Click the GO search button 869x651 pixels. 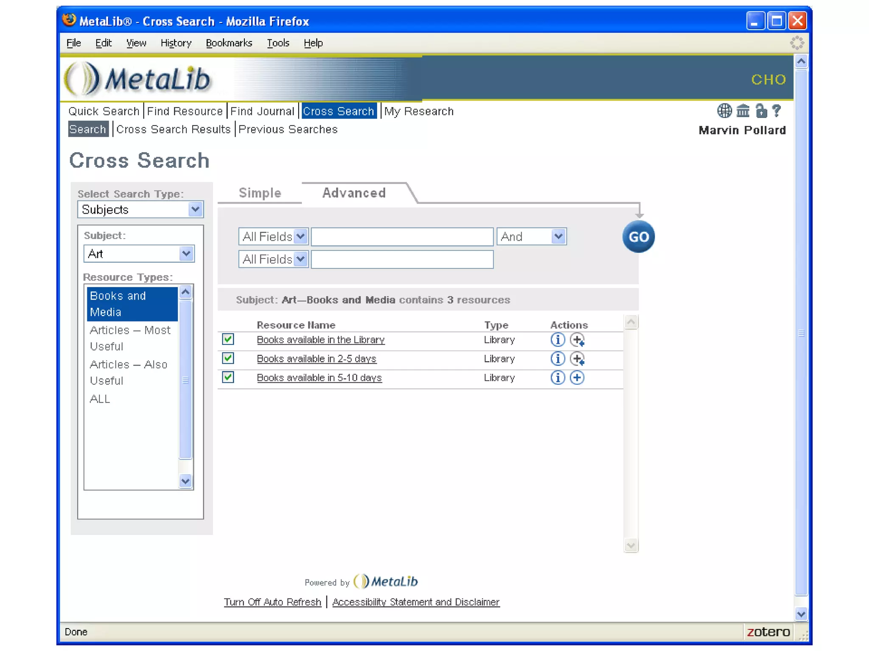[x=638, y=236]
